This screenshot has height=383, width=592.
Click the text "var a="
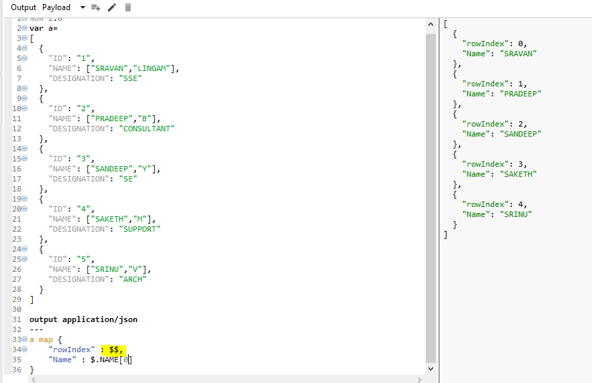coord(44,28)
